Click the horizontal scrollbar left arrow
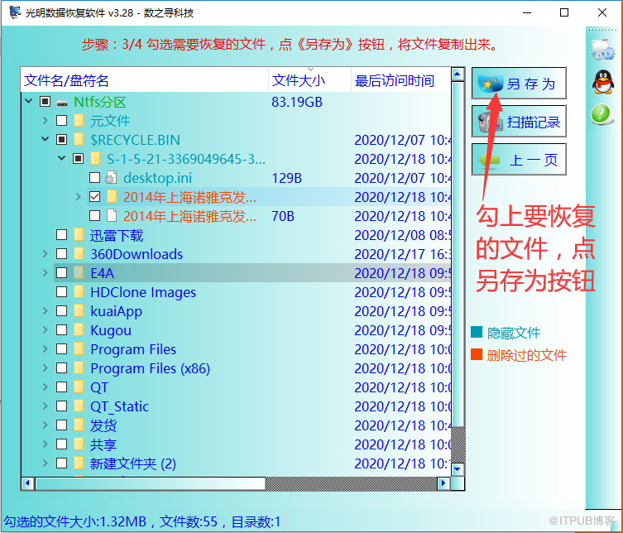Viewport: 623px width, 533px height. pyautogui.click(x=27, y=483)
